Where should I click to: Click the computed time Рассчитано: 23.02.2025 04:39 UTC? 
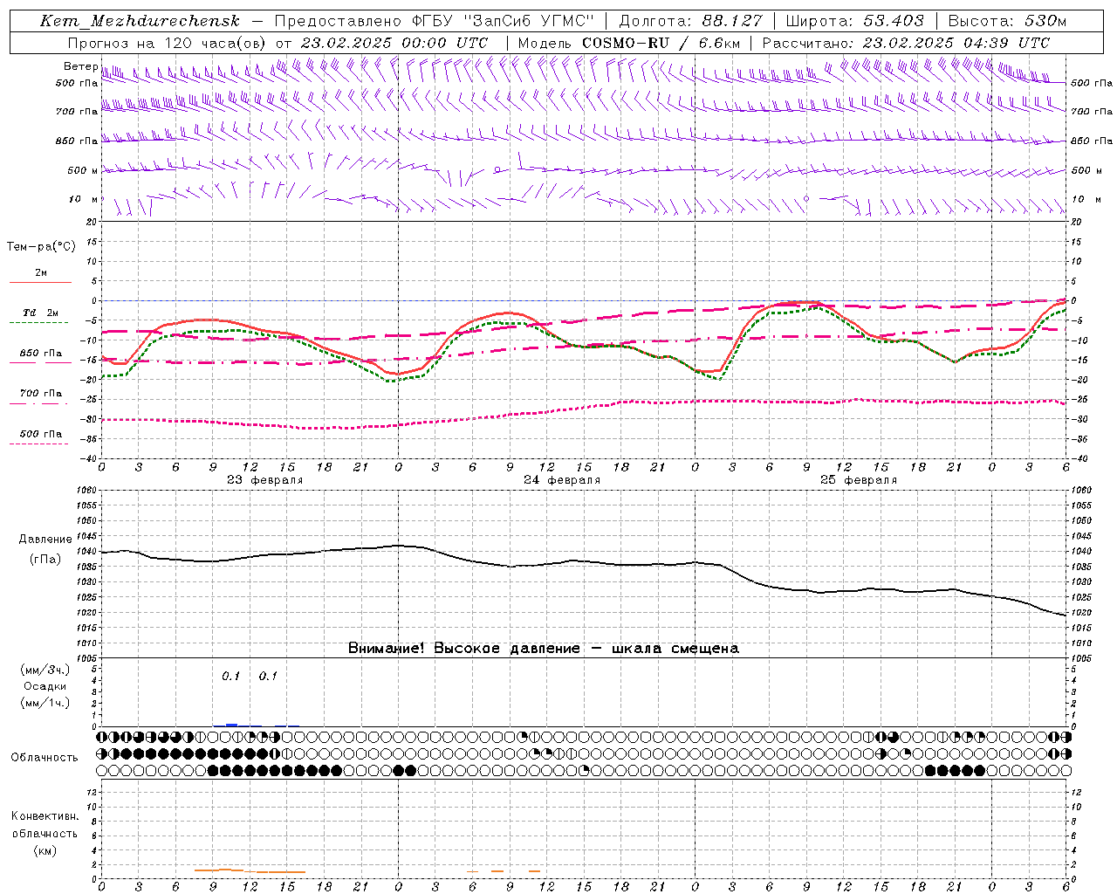[906, 43]
